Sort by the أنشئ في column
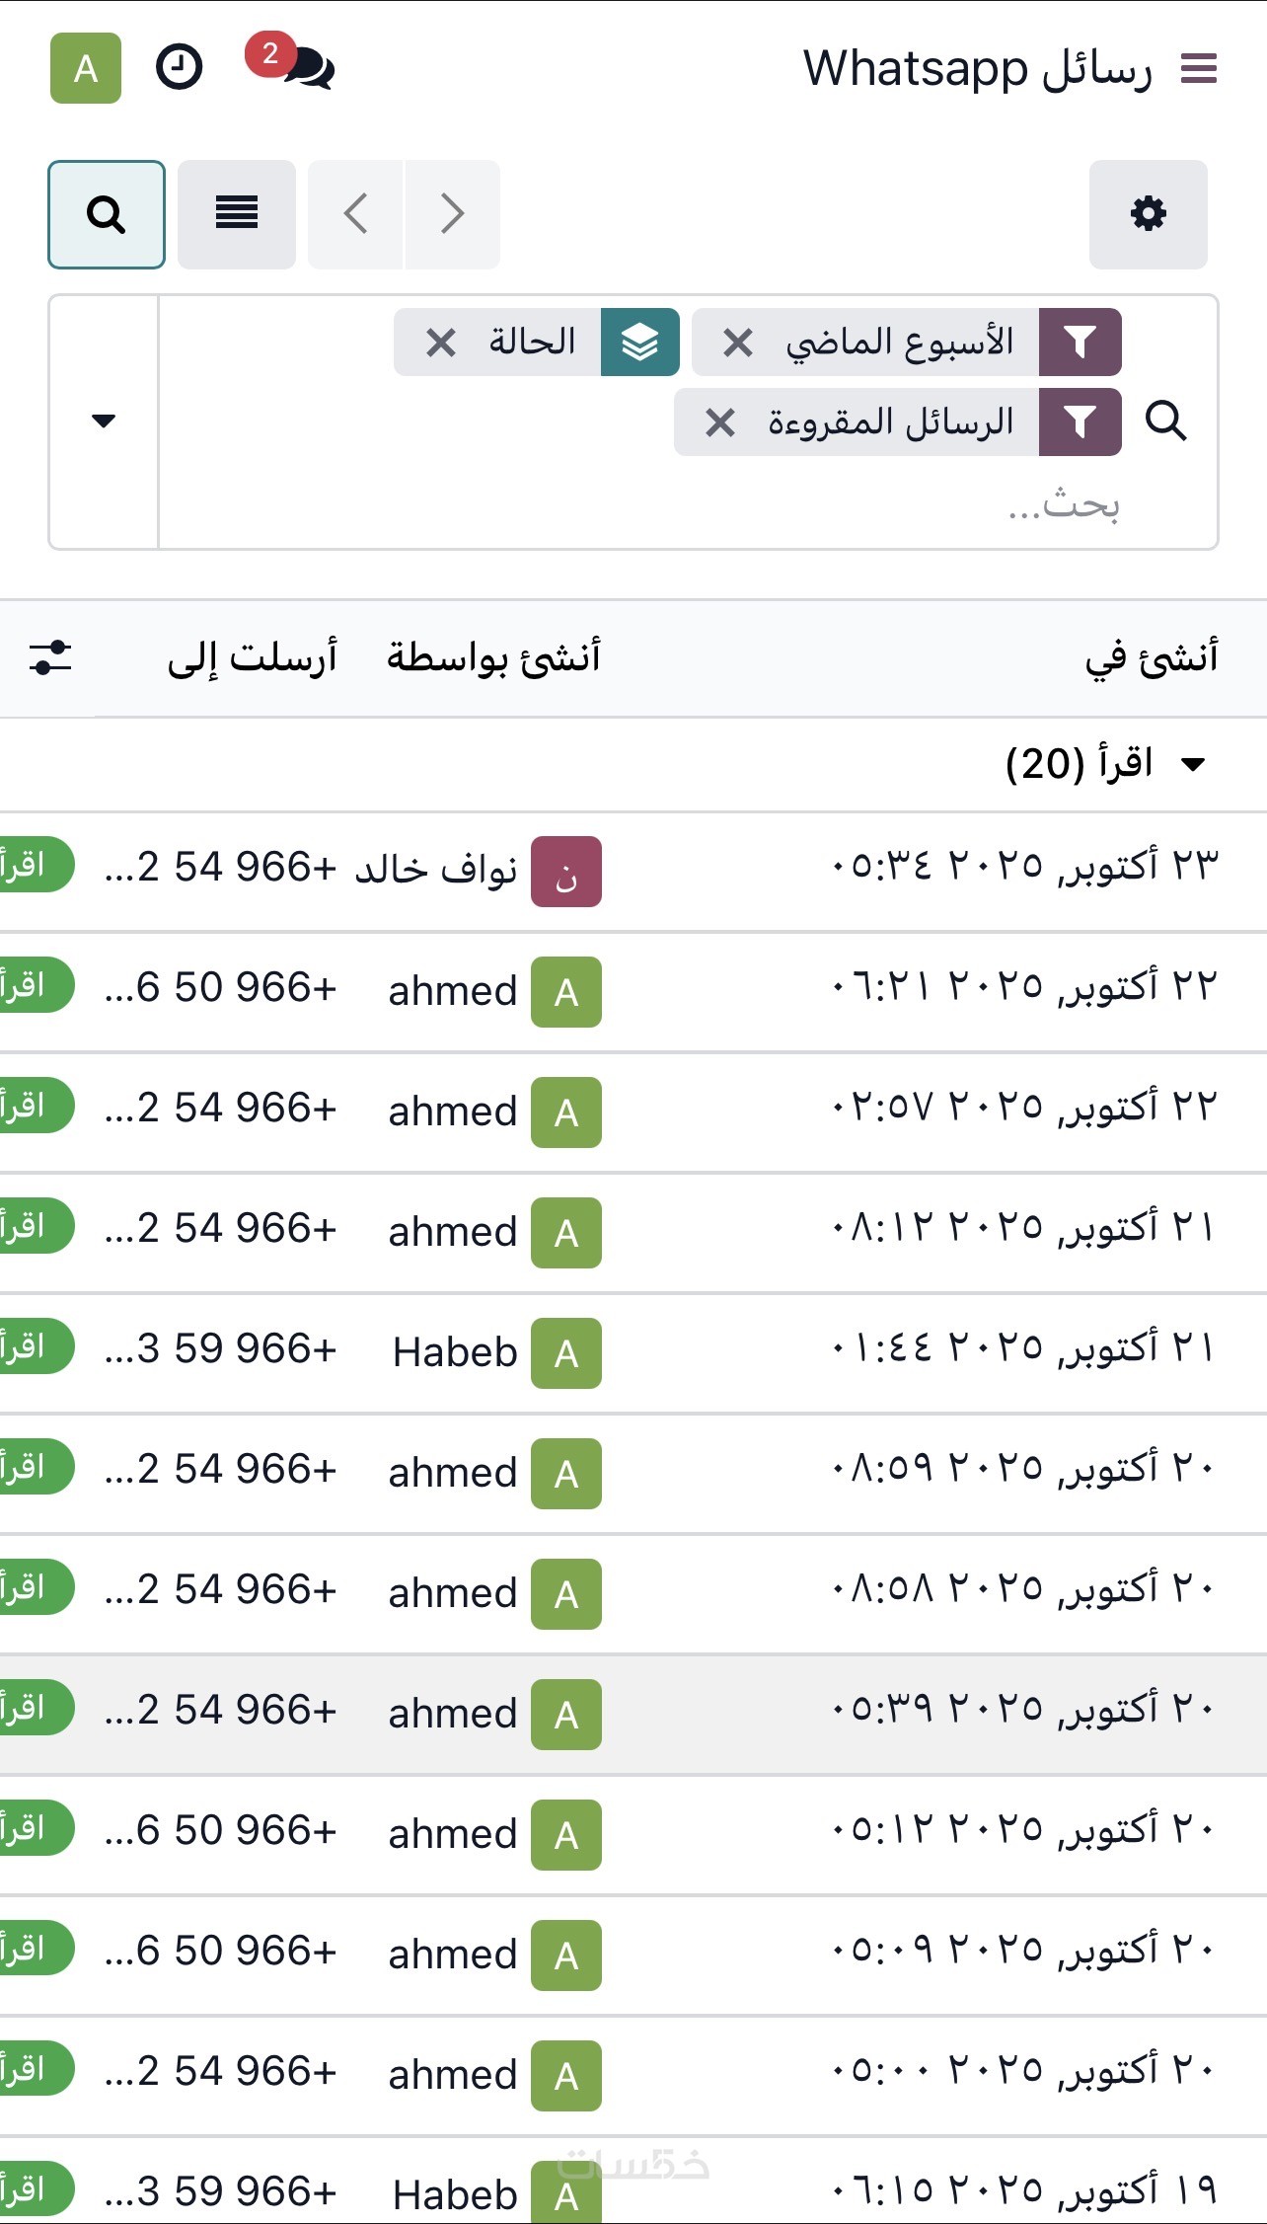Image resolution: width=1267 pixels, height=2224 pixels. pyautogui.click(x=1151, y=657)
